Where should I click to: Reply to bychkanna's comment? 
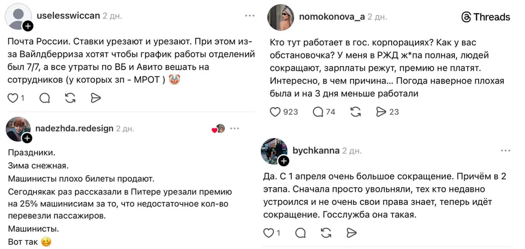tap(301, 233)
